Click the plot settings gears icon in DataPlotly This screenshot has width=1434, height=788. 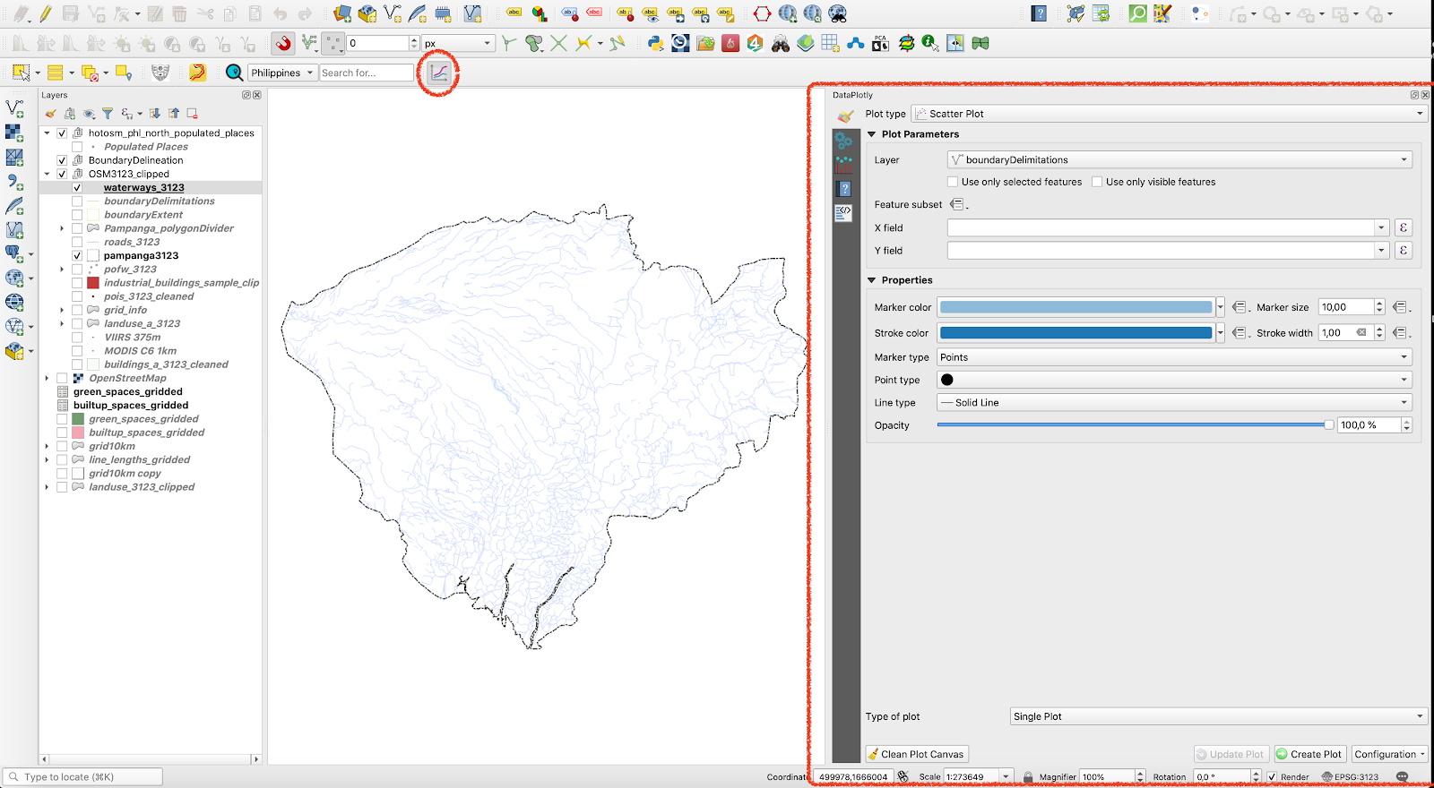point(843,141)
